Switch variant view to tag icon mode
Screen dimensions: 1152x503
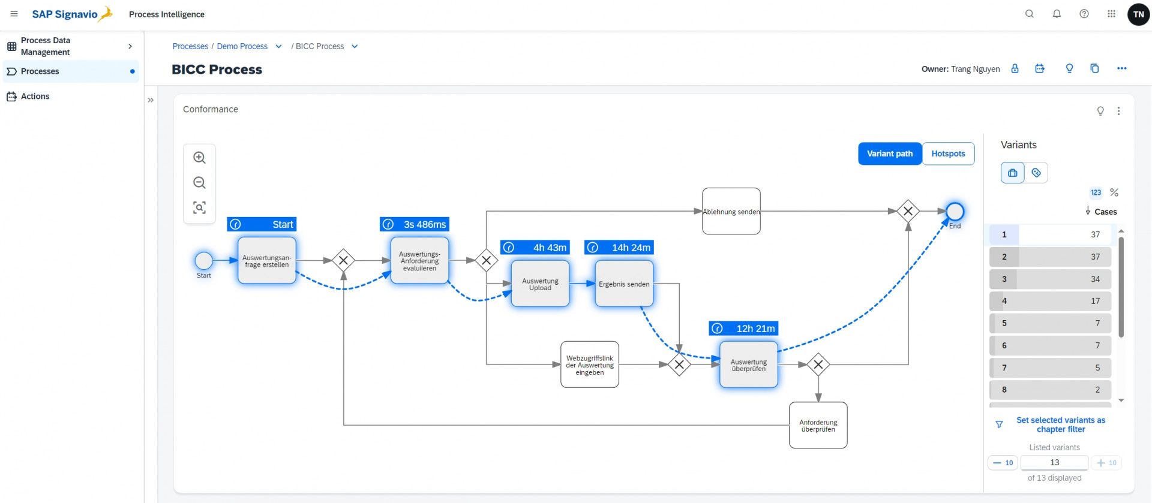(x=1036, y=173)
